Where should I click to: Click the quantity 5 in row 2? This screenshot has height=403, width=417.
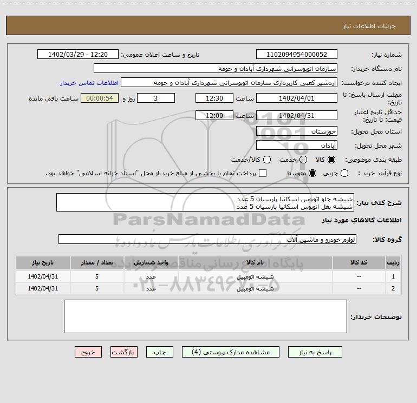click(x=97, y=288)
